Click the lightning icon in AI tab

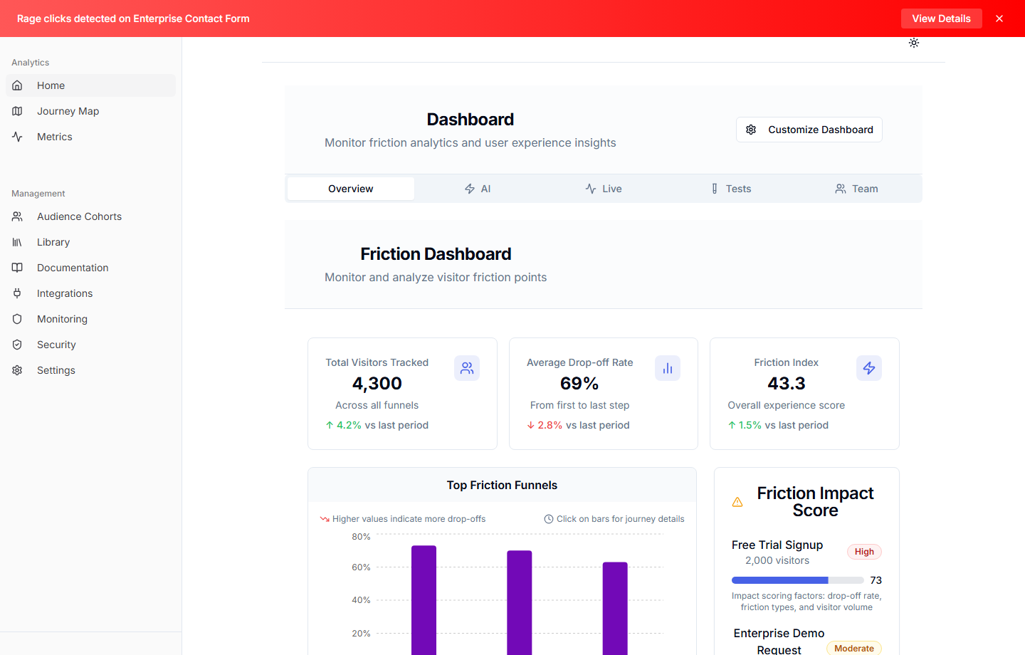(470, 189)
